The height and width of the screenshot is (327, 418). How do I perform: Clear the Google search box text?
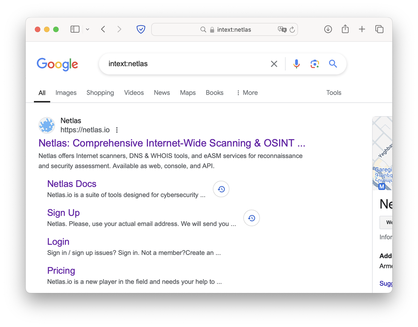click(274, 64)
